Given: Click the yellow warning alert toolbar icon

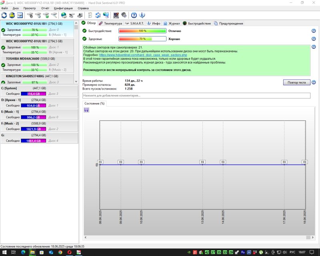Looking at the screenshot, I should pos(12,15).
